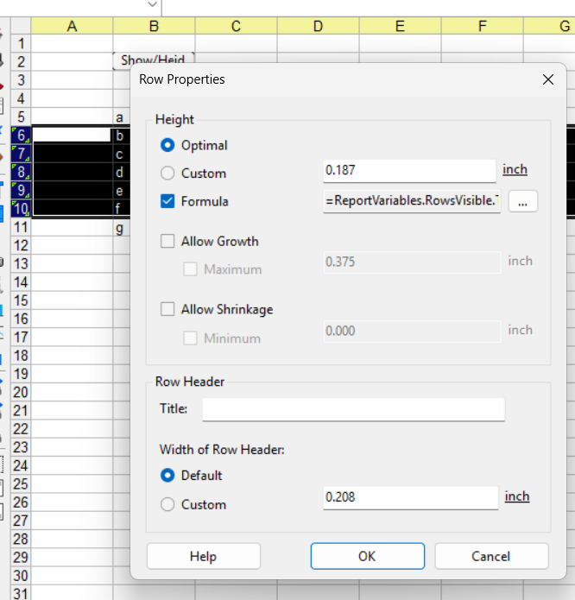Select row 31 header
The height and width of the screenshot is (600, 575).
click(x=21, y=593)
